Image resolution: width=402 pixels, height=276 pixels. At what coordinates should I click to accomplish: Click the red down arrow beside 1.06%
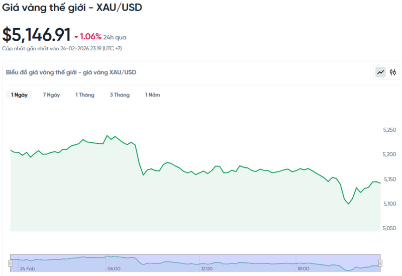(x=76, y=37)
